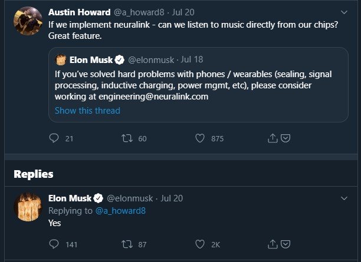View Elon Musk's avatar in the reply
361x262 pixels.
click(x=28, y=207)
